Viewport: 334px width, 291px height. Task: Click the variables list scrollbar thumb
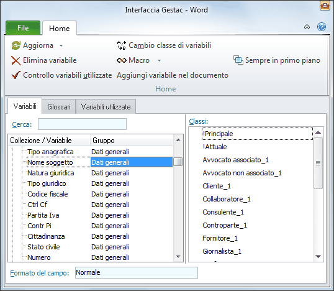tap(178, 162)
